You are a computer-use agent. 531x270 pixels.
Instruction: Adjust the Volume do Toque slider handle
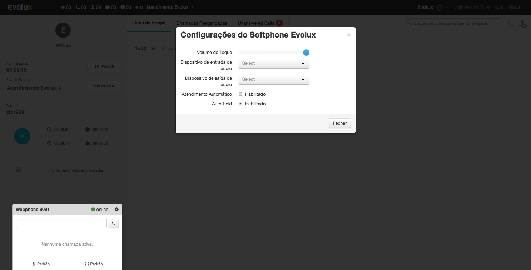(306, 53)
